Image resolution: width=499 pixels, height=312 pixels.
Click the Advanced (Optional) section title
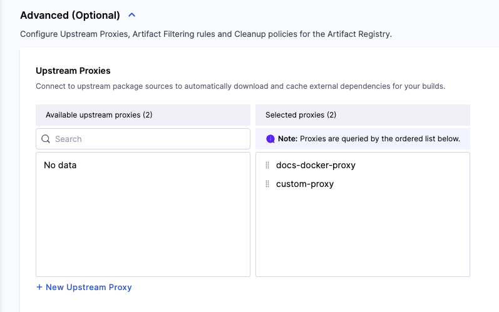click(x=70, y=15)
